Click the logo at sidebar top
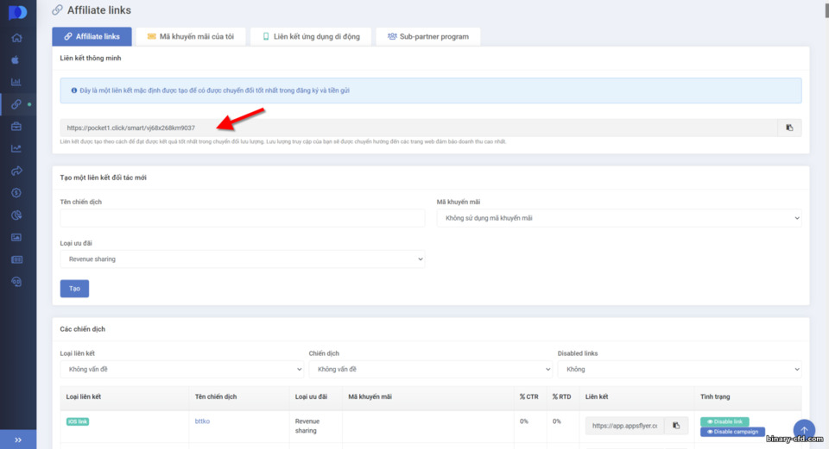Screen dimensions: 829x449 tap(17, 11)
